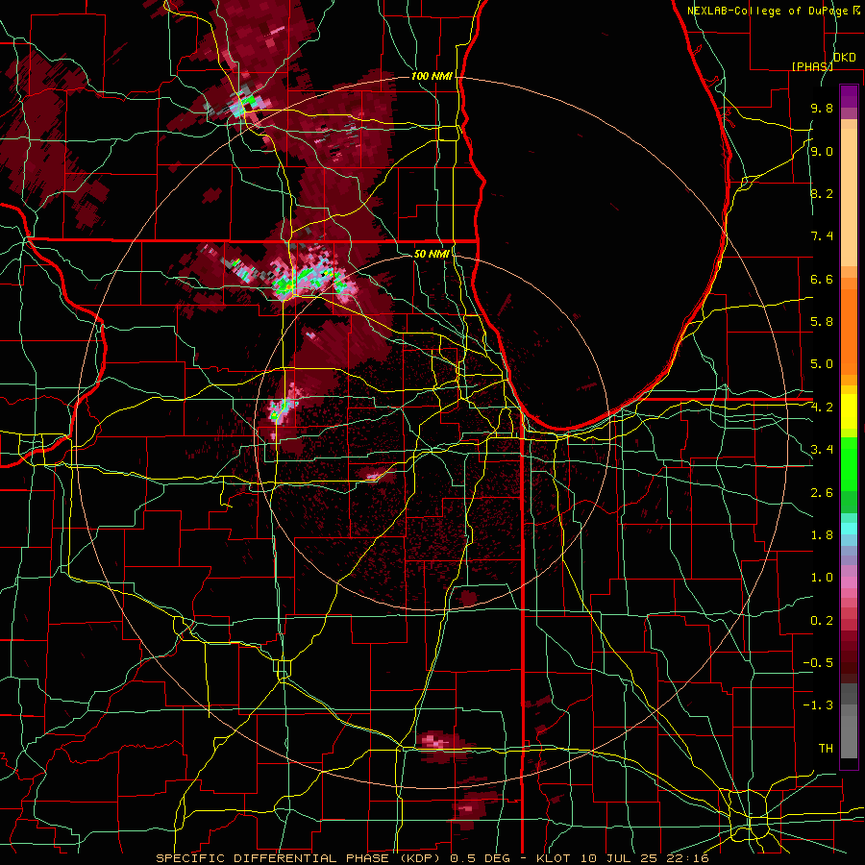
Task: Click the 6.6 value on the color scale
Action: pyautogui.click(x=822, y=279)
